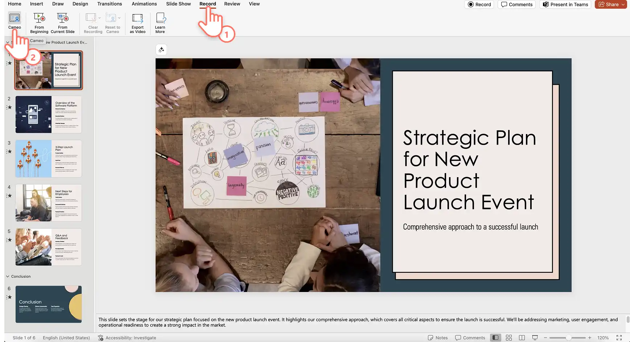630x342 pixels.
Task: Start Slide Show from the status bar icon
Action: click(535, 338)
